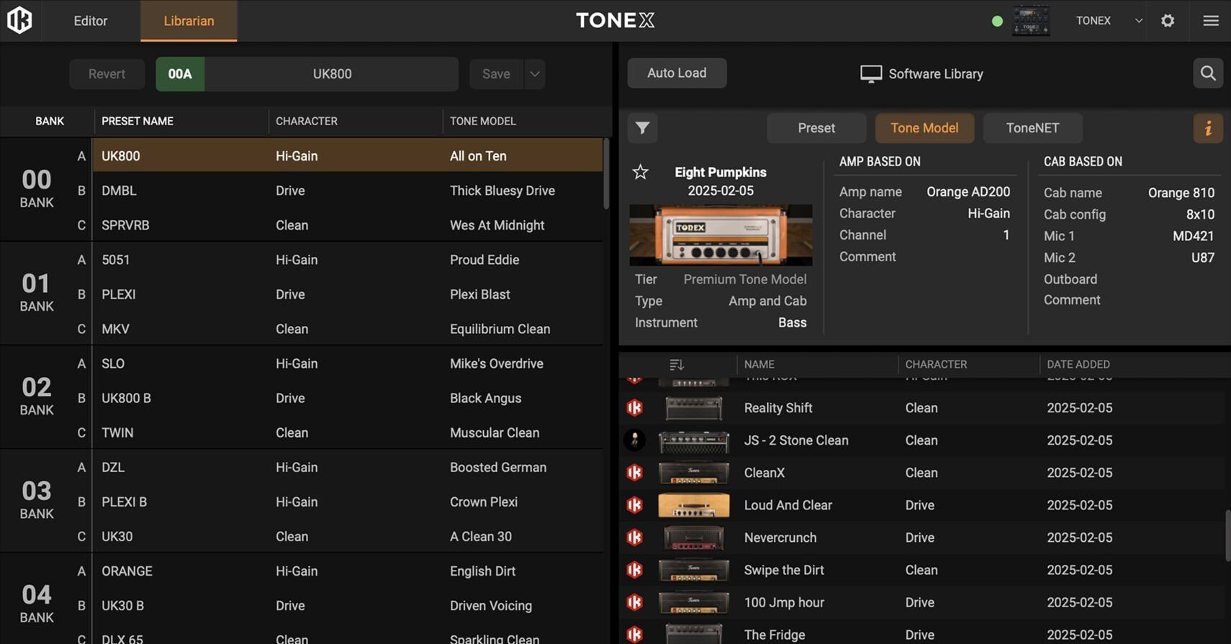Viewport: 1231px width, 644px height.
Task: Open the filter funnel icon
Action: [642, 128]
